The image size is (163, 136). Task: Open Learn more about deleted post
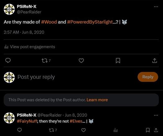[97, 100]
